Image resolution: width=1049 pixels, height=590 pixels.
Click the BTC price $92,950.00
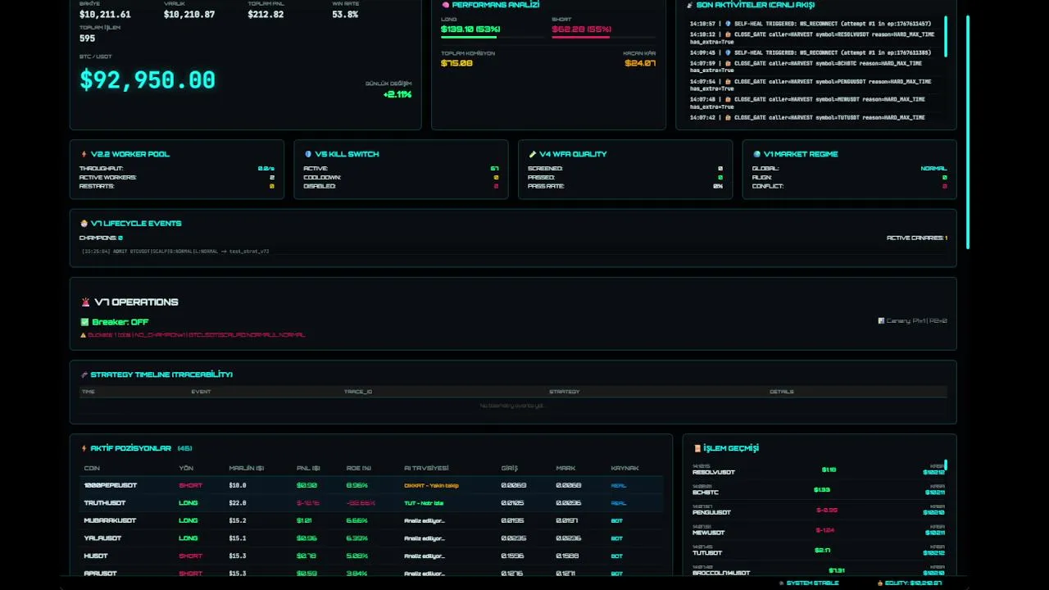[148, 79]
